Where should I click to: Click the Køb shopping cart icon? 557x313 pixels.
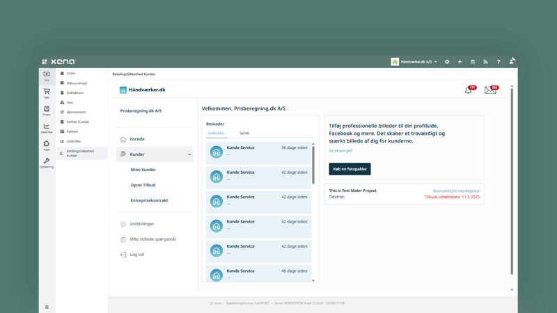tap(47, 93)
